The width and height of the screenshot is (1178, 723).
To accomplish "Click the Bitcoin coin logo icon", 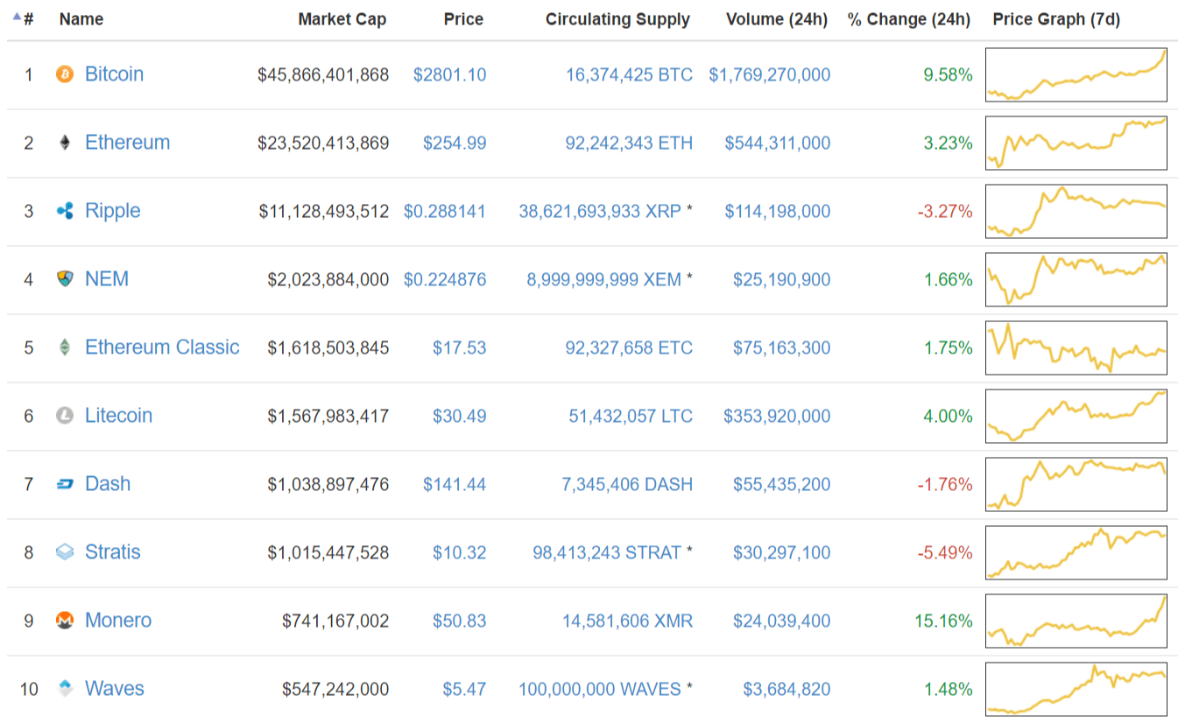I will 65,74.
